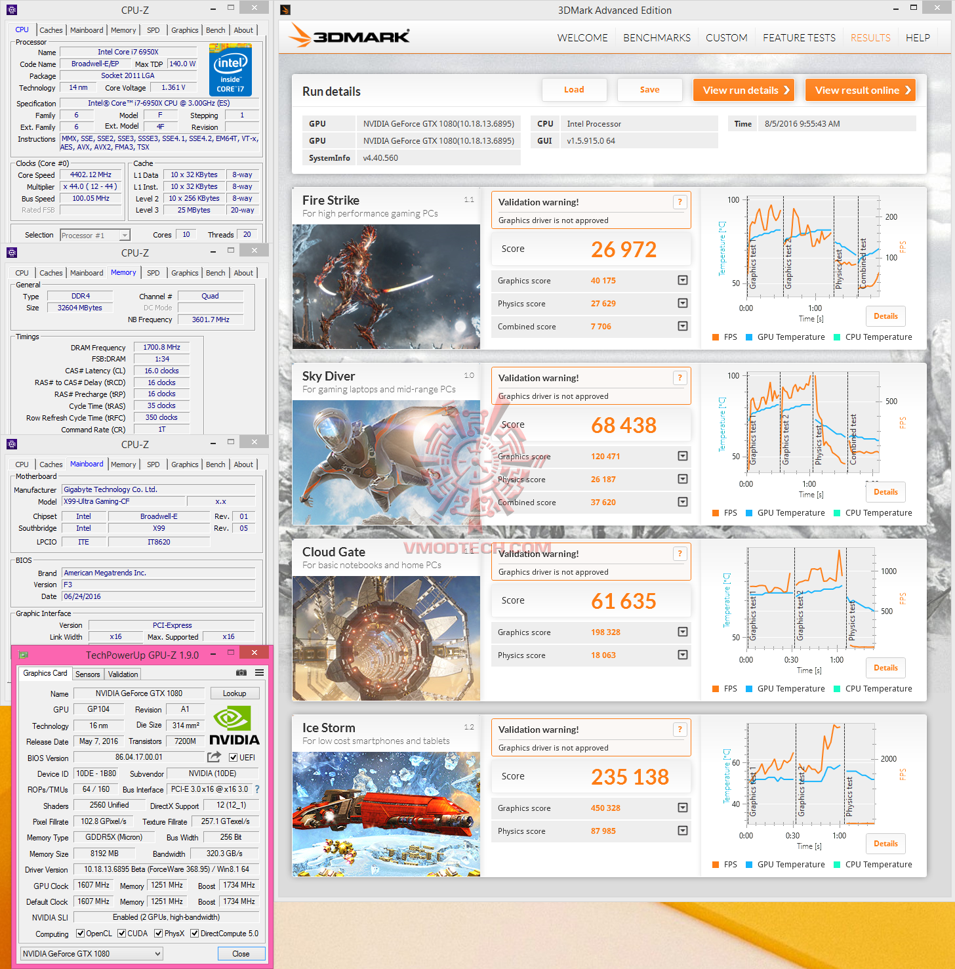Viewport: 955px width, 969px height.
Task: Click View run details button
Action: (744, 91)
